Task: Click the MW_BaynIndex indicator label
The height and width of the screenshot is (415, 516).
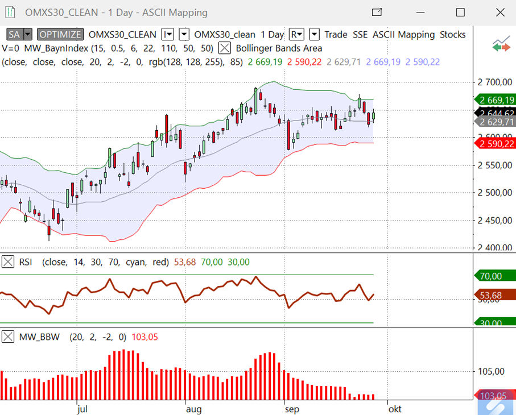Action: (54, 48)
